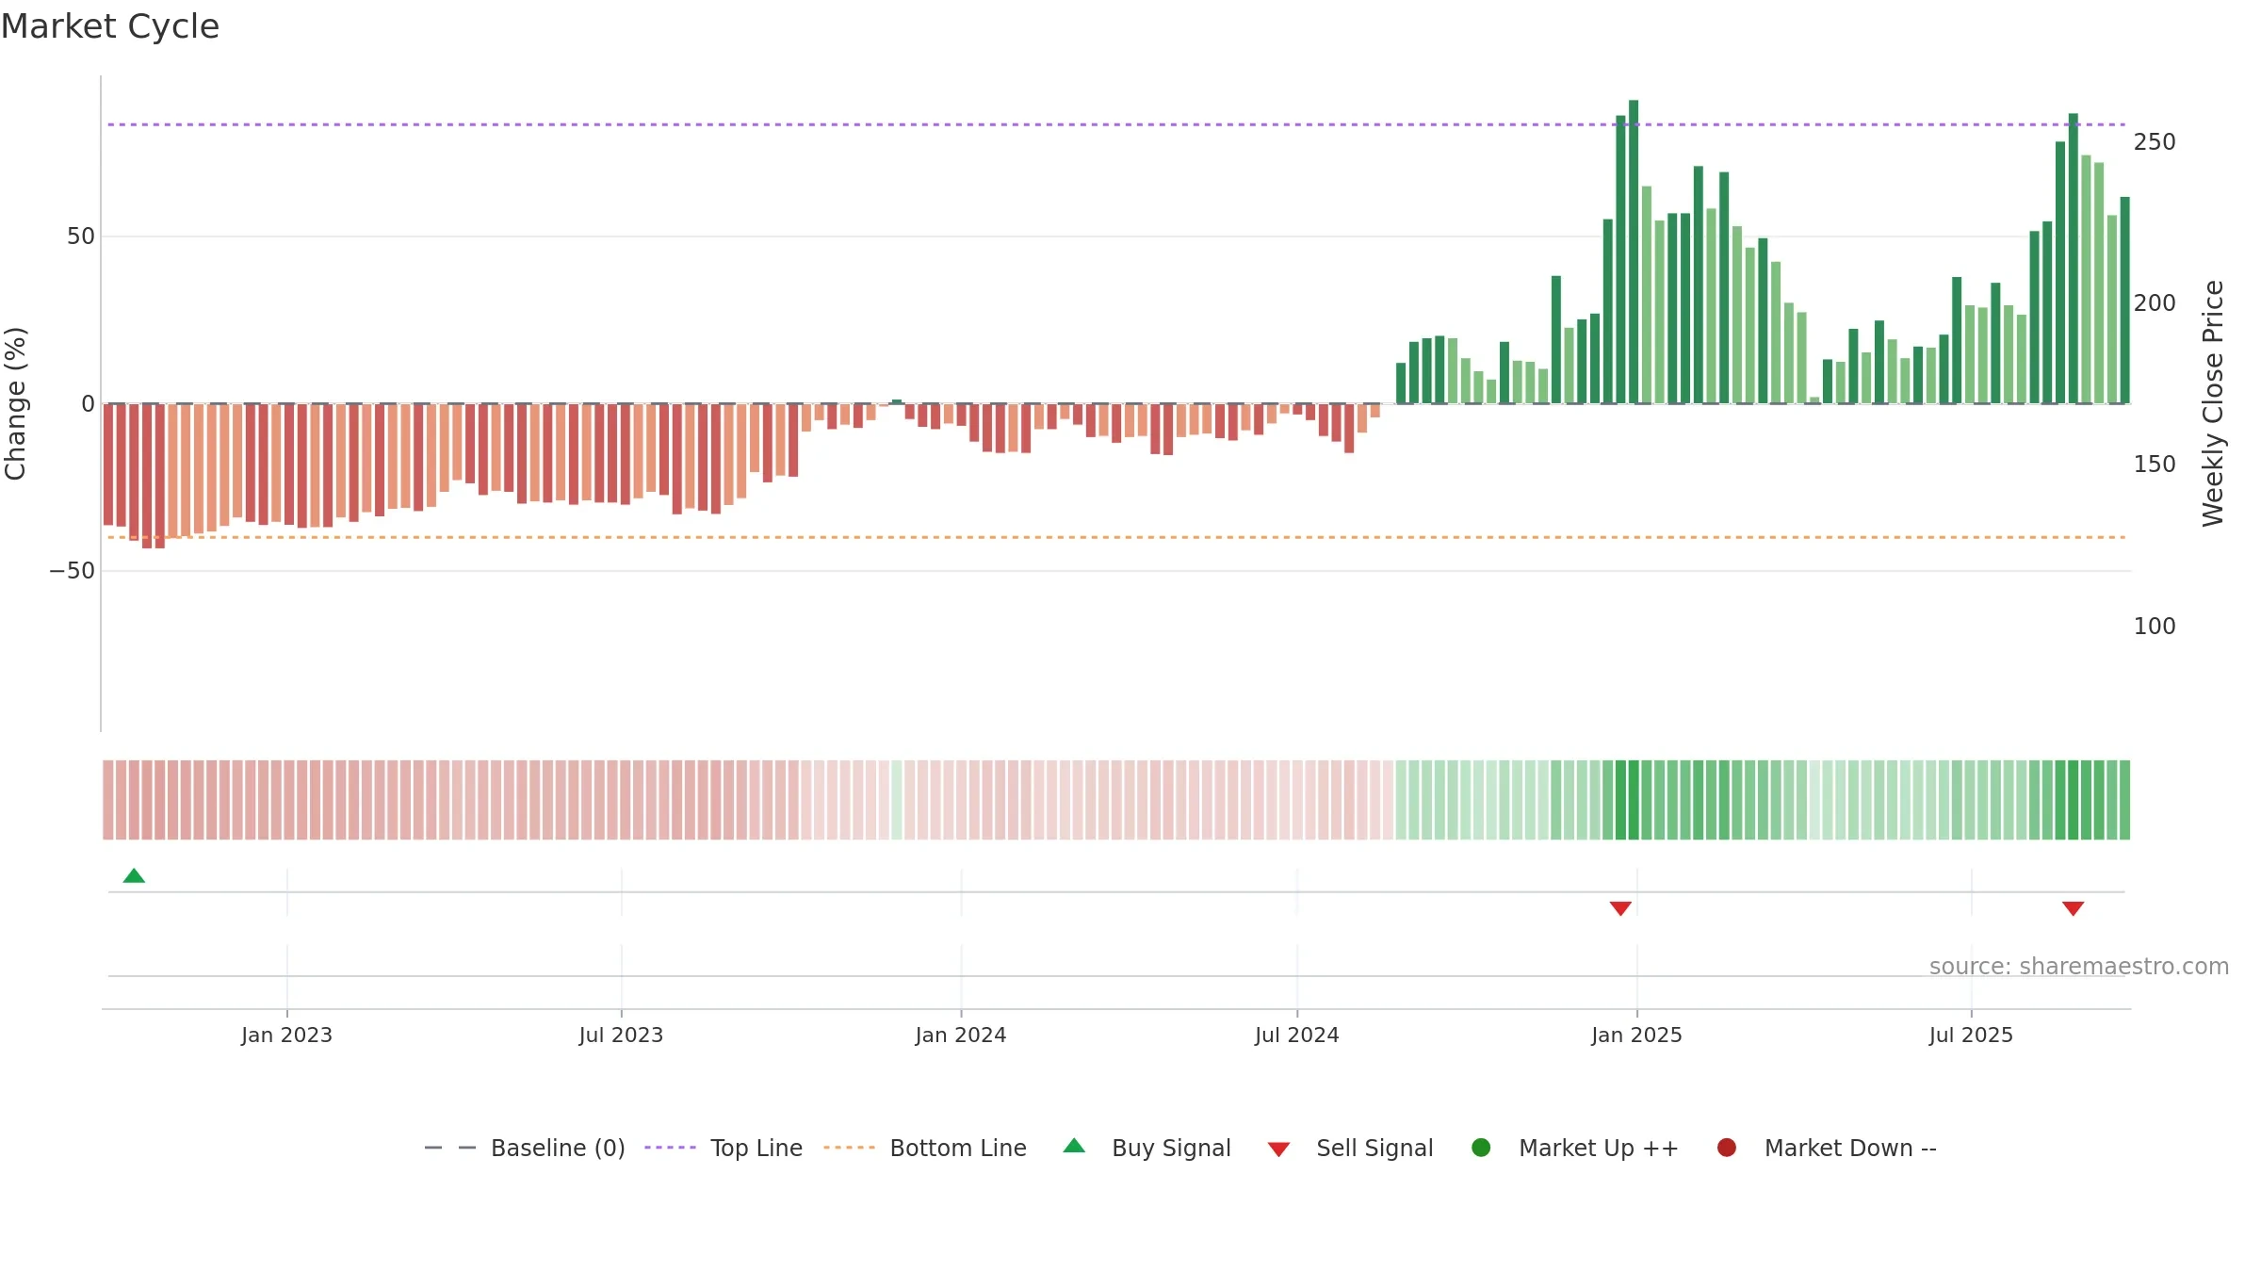Click the purple dotted Top Line
Screen dimensions: 2261x1272
(1116, 124)
